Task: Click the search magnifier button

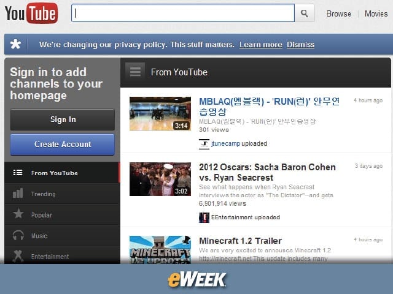Action: (305, 13)
